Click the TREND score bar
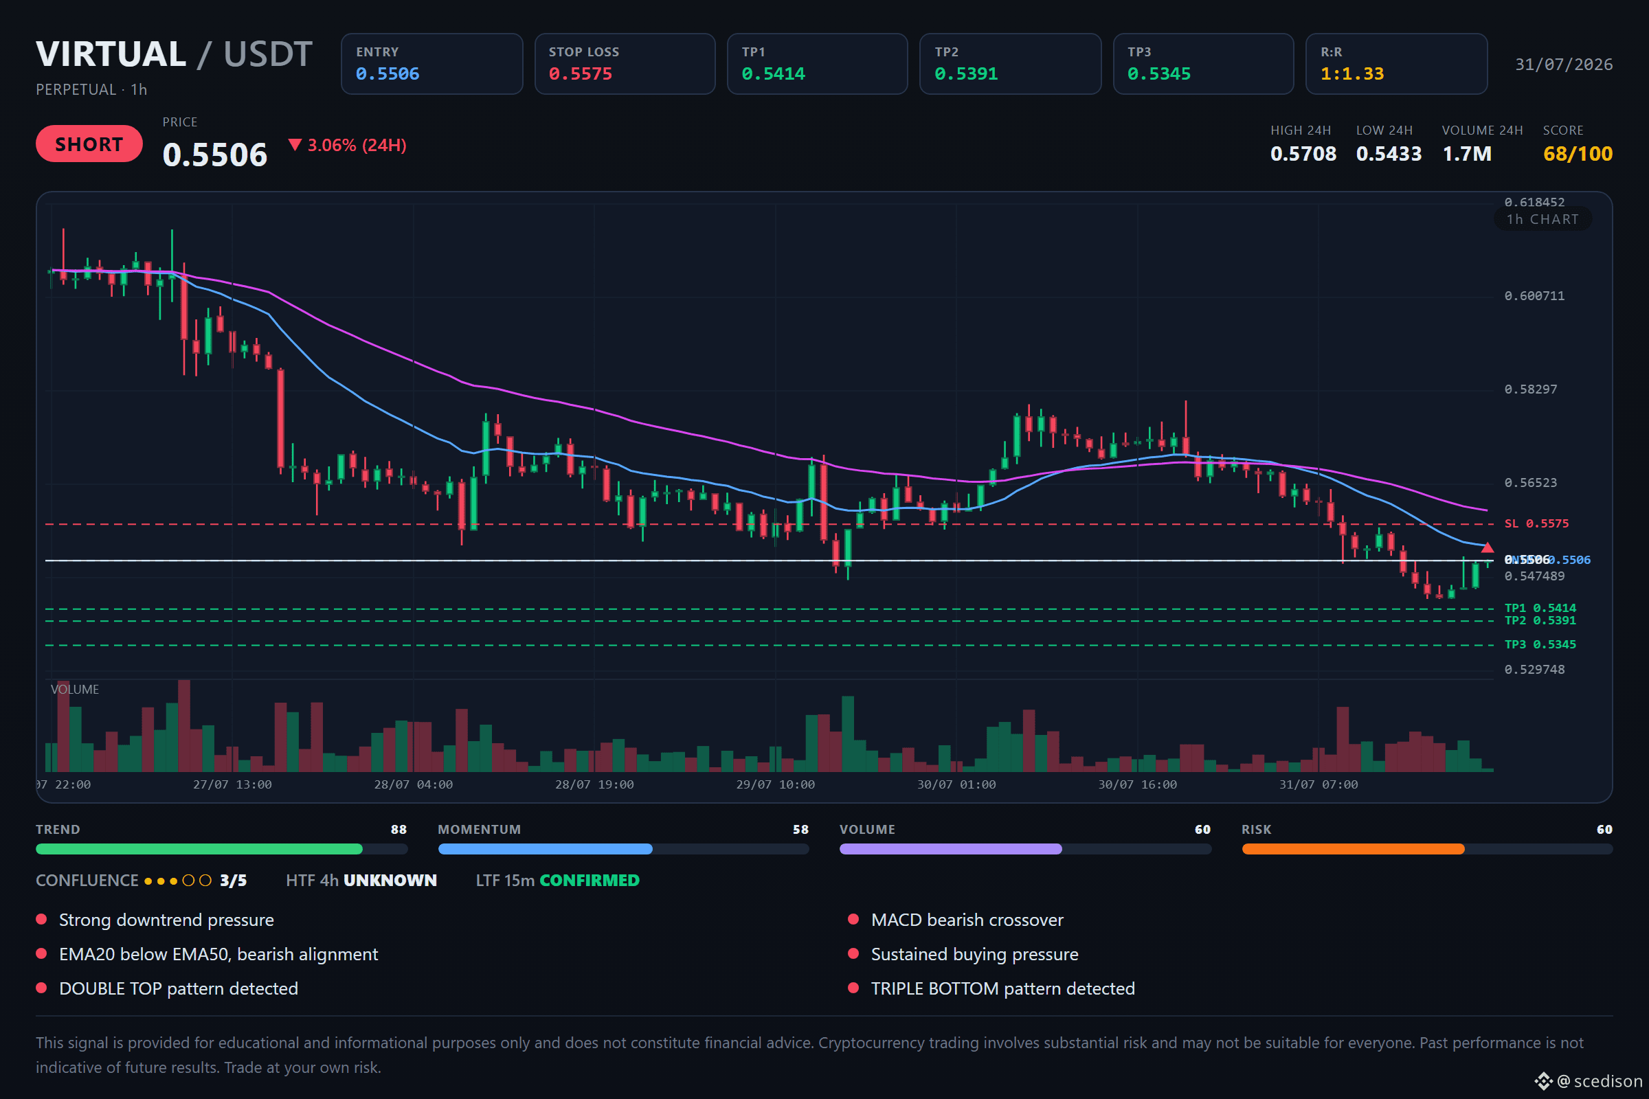The image size is (1649, 1099). pyautogui.click(x=221, y=850)
